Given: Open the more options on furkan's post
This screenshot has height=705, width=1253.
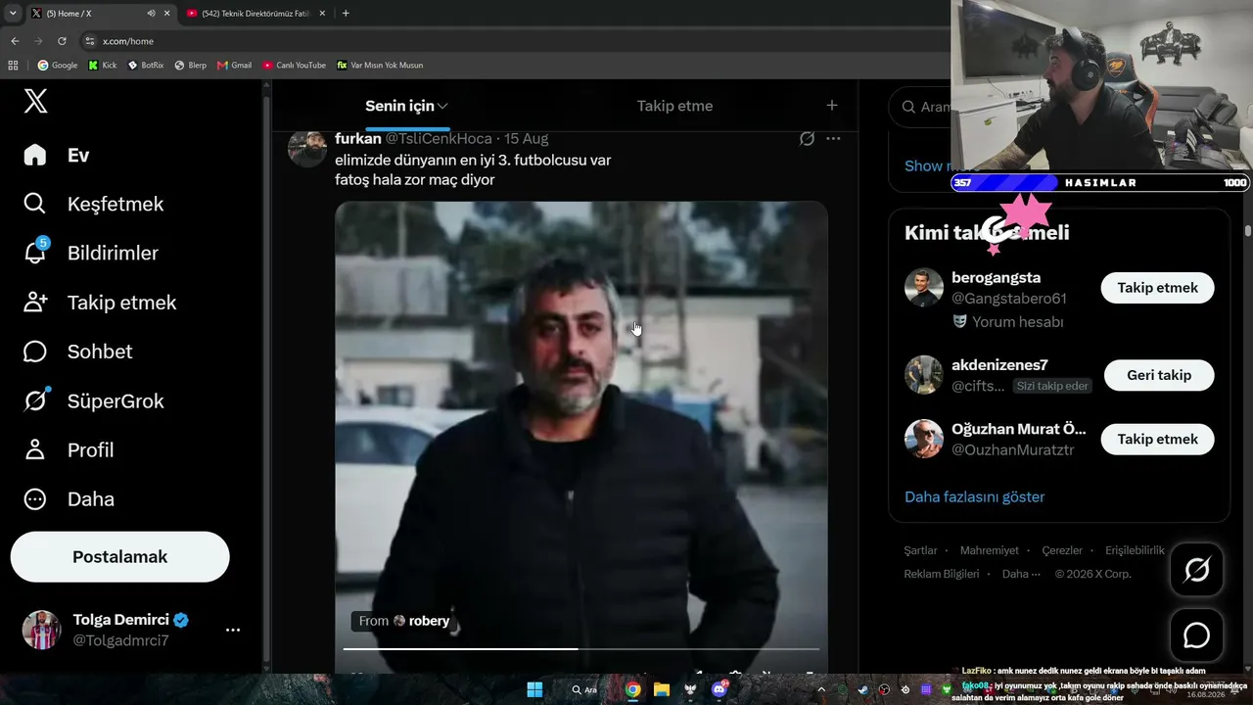Looking at the screenshot, I should 833,139.
